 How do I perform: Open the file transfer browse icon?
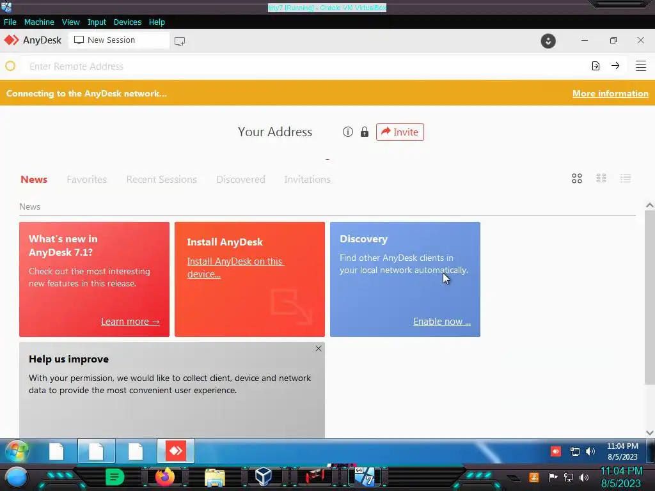click(x=596, y=66)
